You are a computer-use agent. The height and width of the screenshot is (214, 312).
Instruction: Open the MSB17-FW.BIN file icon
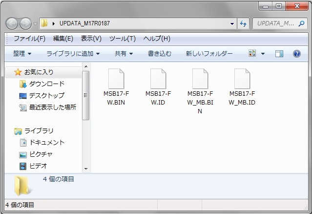point(116,78)
